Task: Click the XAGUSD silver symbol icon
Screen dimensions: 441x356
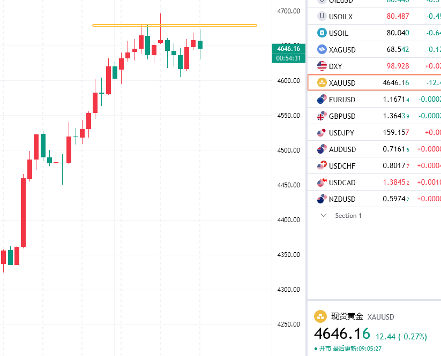Action: 322,49
